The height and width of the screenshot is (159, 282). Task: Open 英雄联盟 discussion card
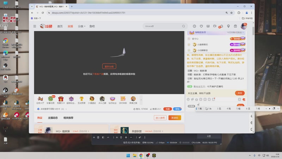point(147,129)
